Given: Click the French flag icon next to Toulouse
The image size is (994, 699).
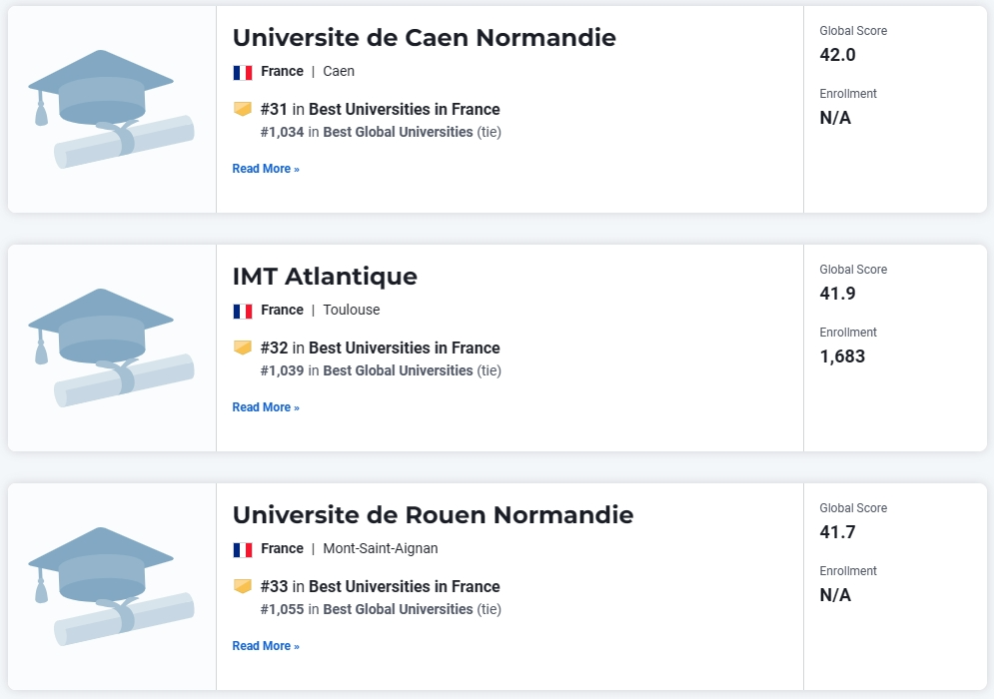Looking at the screenshot, I should [242, 312].
